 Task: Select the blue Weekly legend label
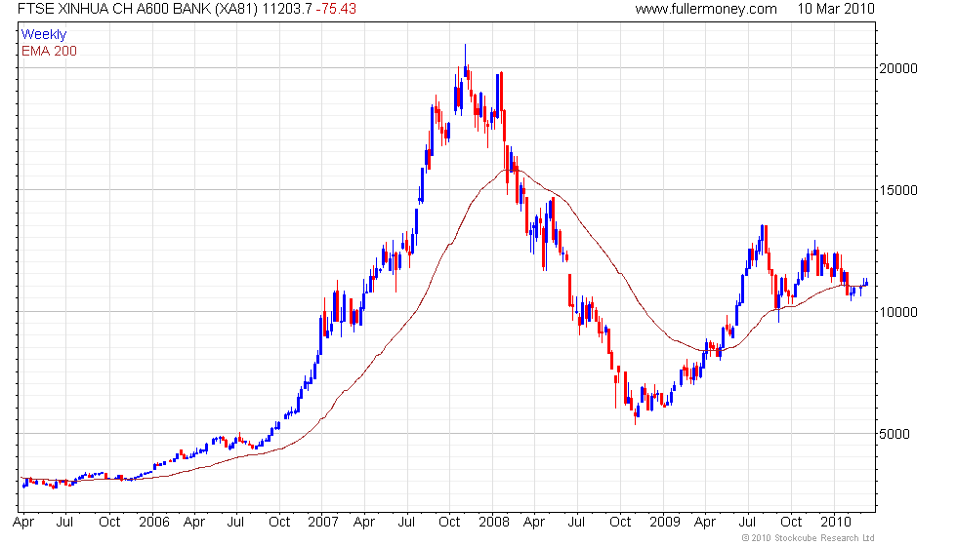click(43, 35)
